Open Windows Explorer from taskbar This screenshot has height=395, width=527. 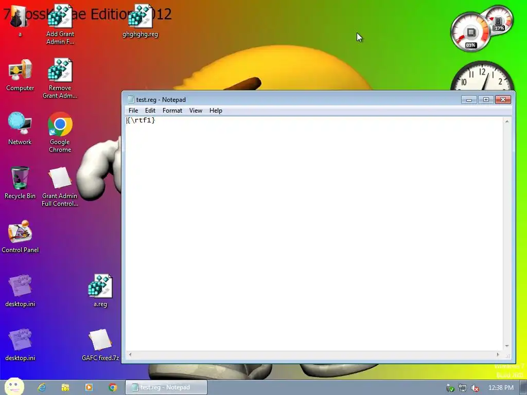point(65,388)
